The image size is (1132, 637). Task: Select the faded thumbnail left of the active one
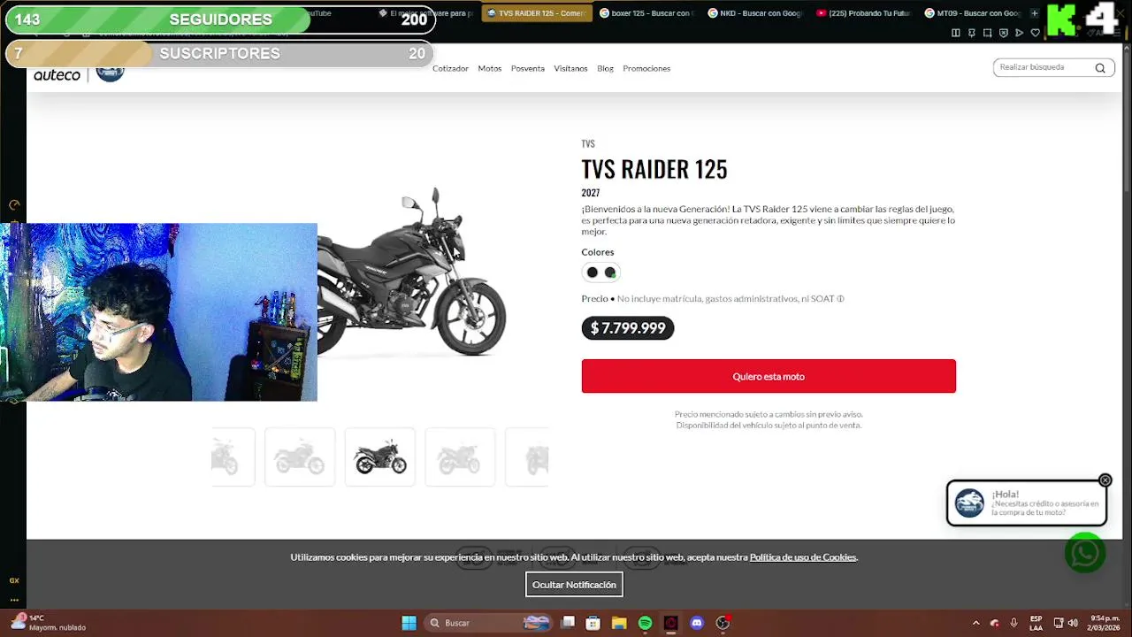300,457
